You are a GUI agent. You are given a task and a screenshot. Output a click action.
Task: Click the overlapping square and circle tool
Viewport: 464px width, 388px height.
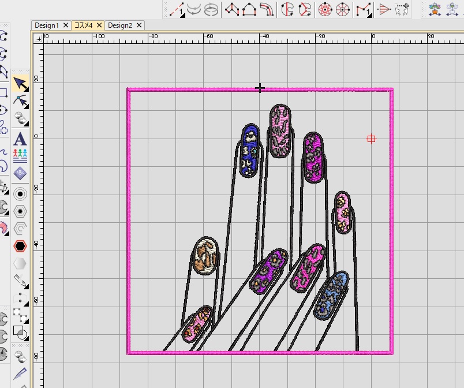tap(20, 333)
